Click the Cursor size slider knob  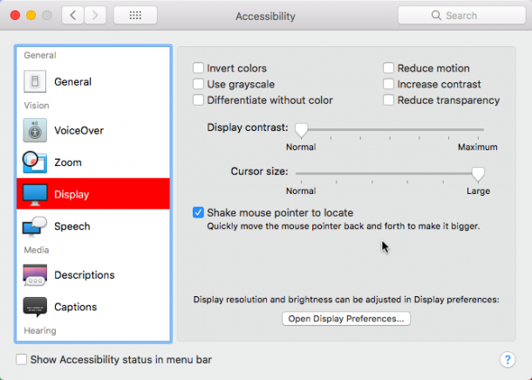[x=478, y=175]
